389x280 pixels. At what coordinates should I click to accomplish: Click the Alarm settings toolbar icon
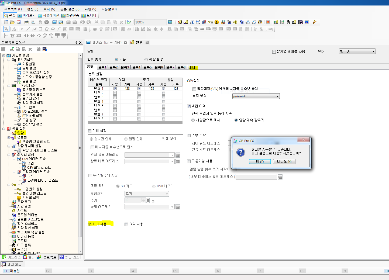180,22
